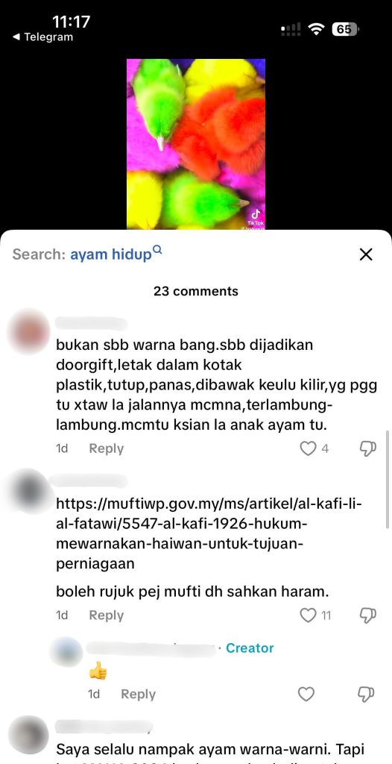Dislike the doorgift comment
Screen dimensions: 392x764
pyautogui.click(x=367, y=448)
